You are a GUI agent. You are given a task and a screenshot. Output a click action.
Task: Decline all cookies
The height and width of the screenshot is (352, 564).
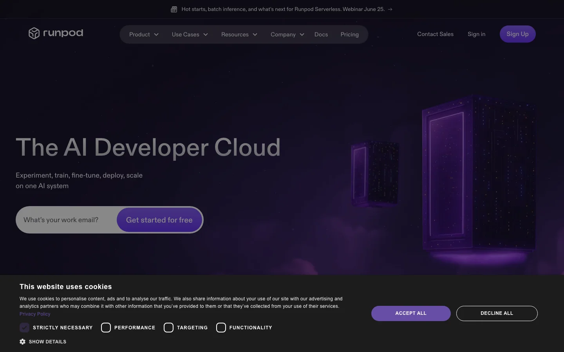497,313
